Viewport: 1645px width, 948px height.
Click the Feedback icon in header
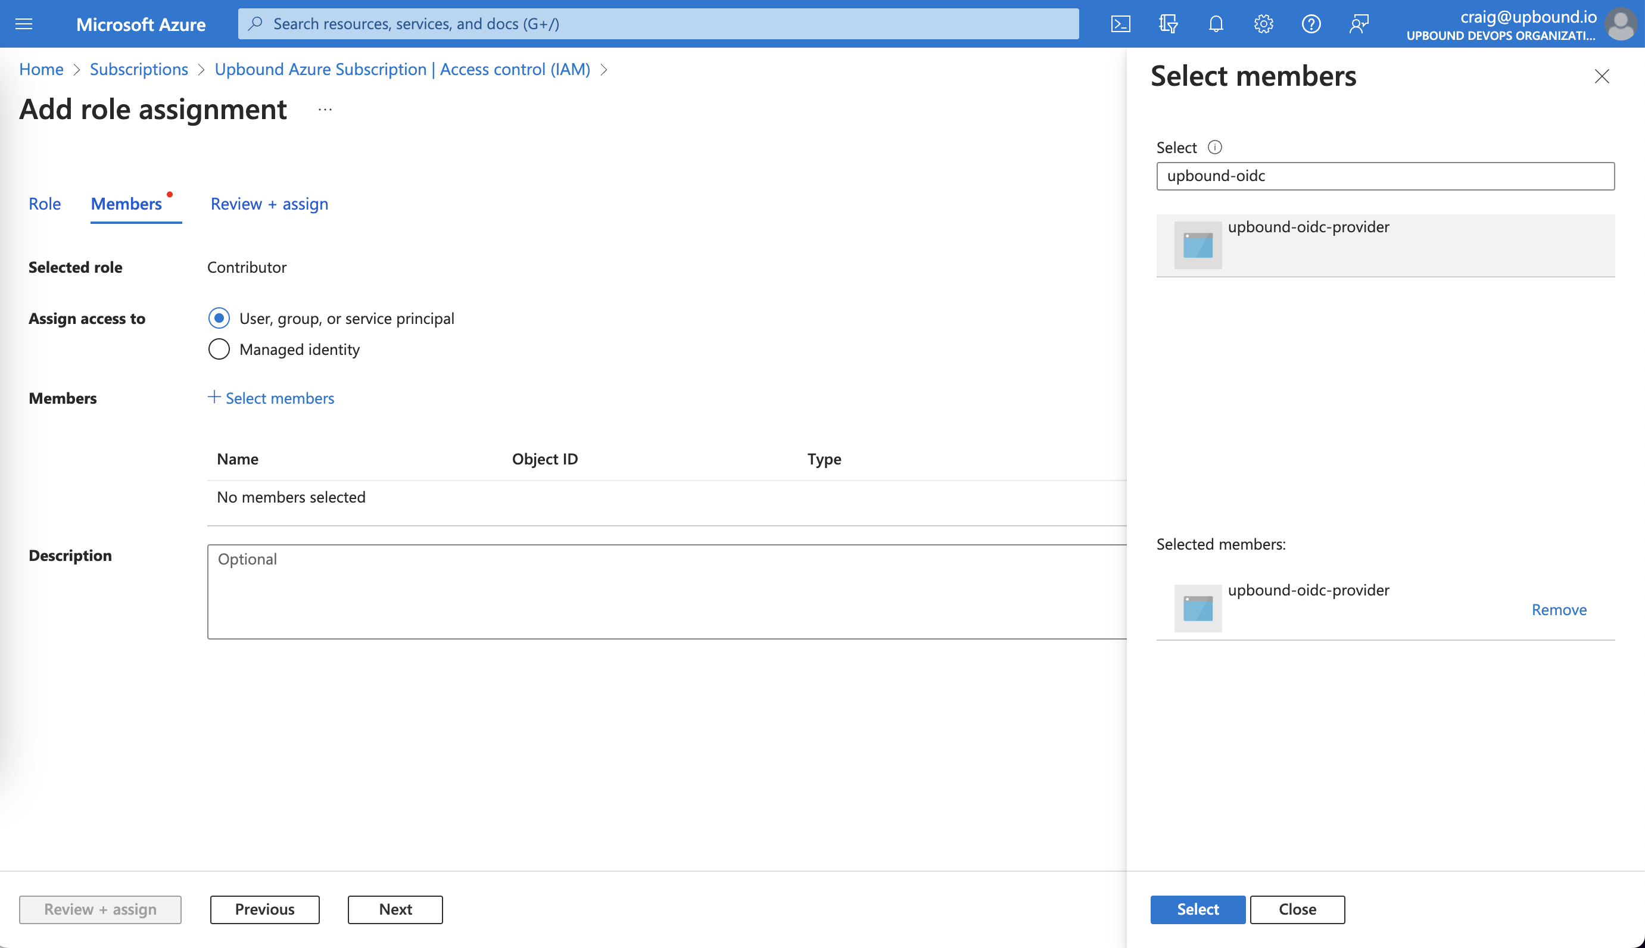pyautogui.click(x=1359, y=24)
